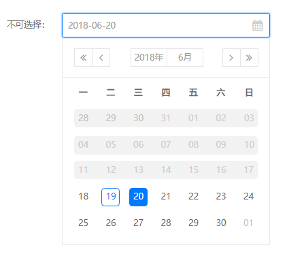
Task: Go to next month with right arrow
Action: coord(231,58)
